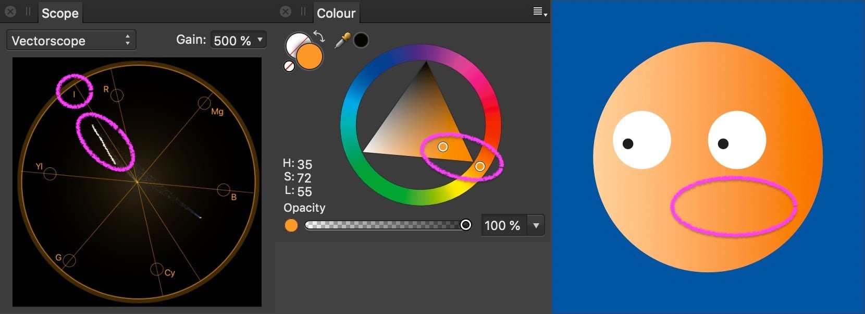Click the Opacity 100 % value field

point(503,225)
